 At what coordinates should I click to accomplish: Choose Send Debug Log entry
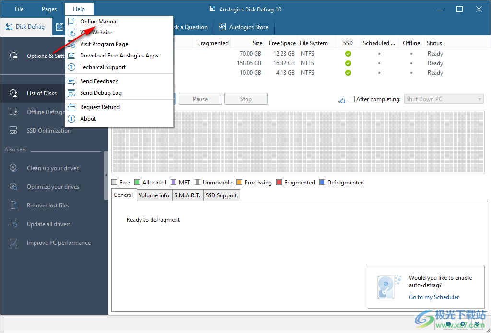point(119,93)
